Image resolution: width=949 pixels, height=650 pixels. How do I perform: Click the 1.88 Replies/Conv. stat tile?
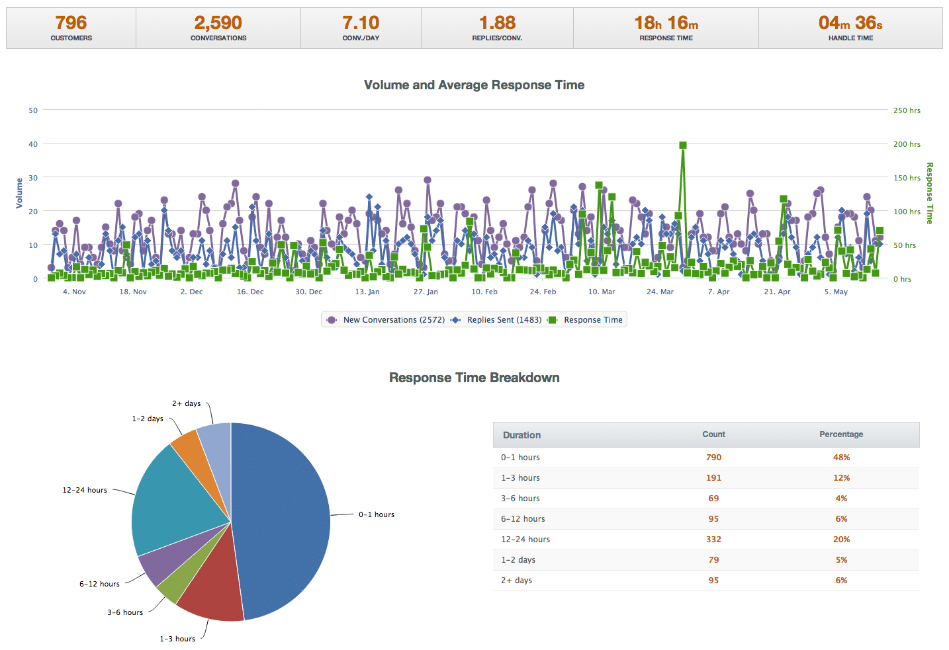497,28
